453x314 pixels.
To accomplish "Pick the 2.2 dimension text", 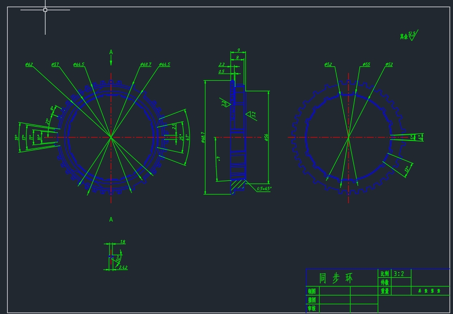I will (x=221, y=64).
